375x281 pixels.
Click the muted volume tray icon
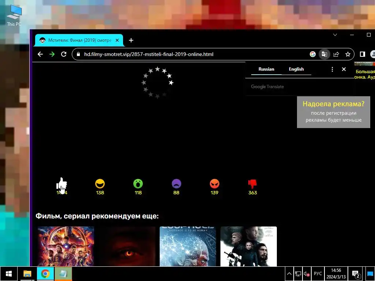click(x=307, y=274)
